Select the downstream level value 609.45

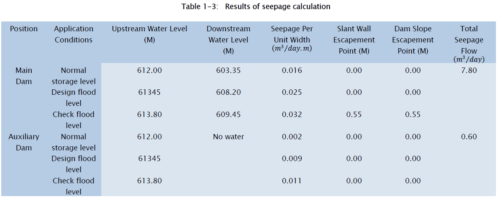click(228, 115)
